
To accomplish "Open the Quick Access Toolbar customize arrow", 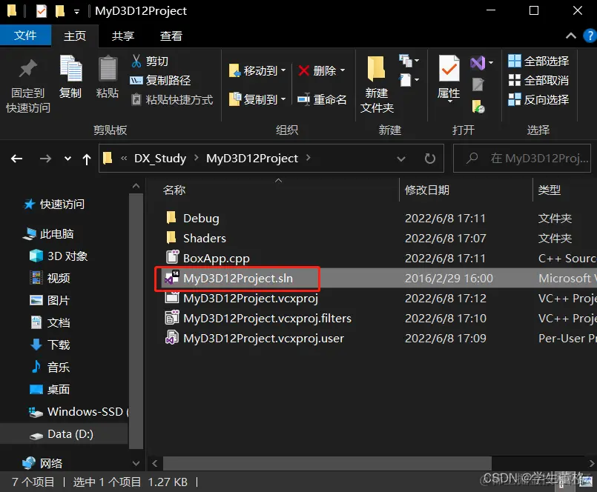I will [x=76, y=12].
